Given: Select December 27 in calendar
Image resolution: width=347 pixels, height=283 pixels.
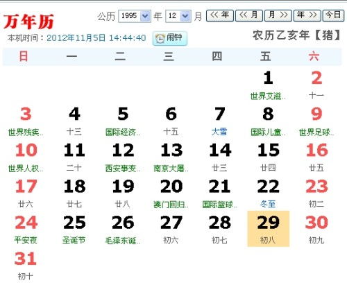Looking at the screenshot, I should (171, 230).
